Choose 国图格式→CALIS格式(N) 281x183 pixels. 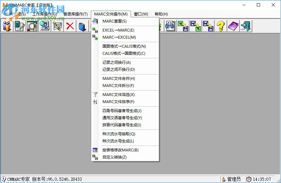pyautogui.click(x=125, y=46)
